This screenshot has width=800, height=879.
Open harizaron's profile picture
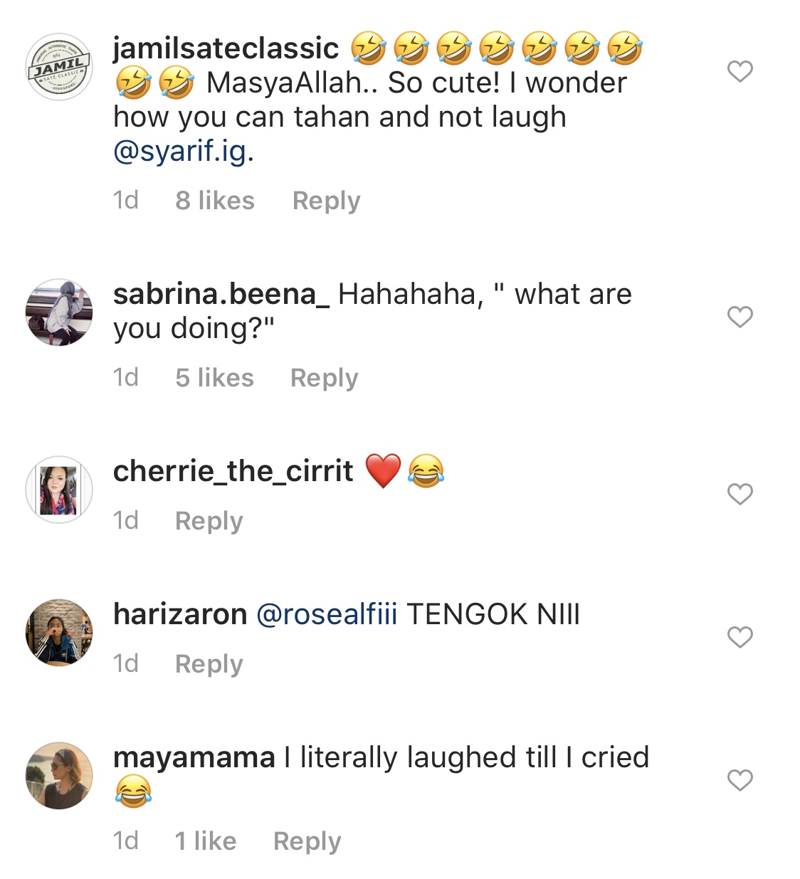59,633
